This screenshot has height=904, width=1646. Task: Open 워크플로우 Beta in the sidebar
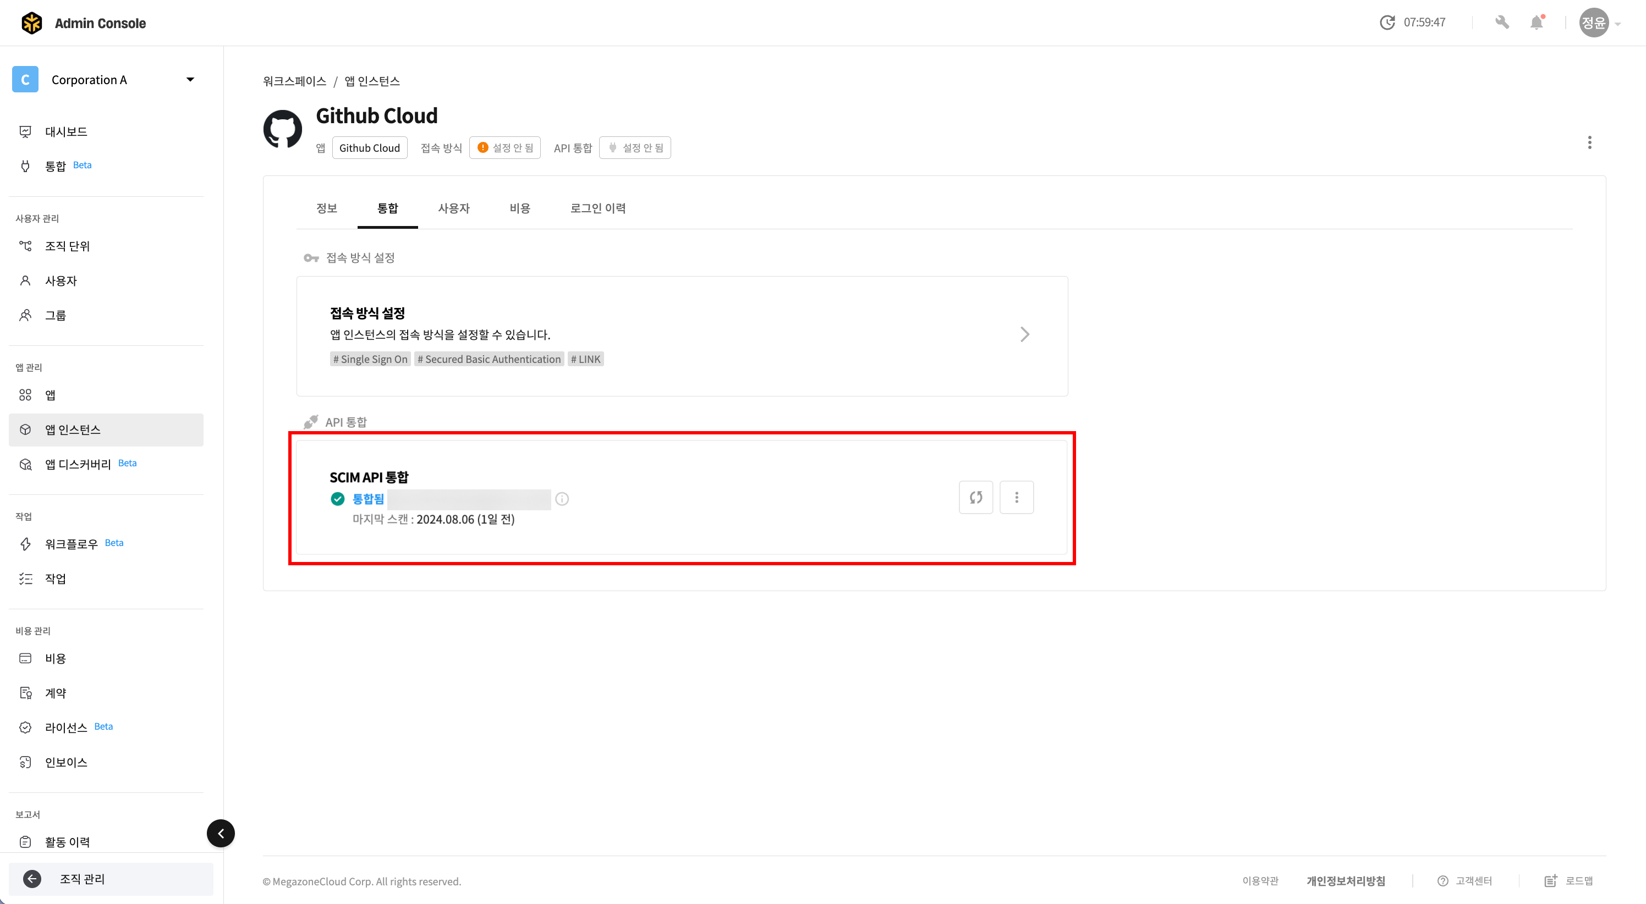pos(106,544)
